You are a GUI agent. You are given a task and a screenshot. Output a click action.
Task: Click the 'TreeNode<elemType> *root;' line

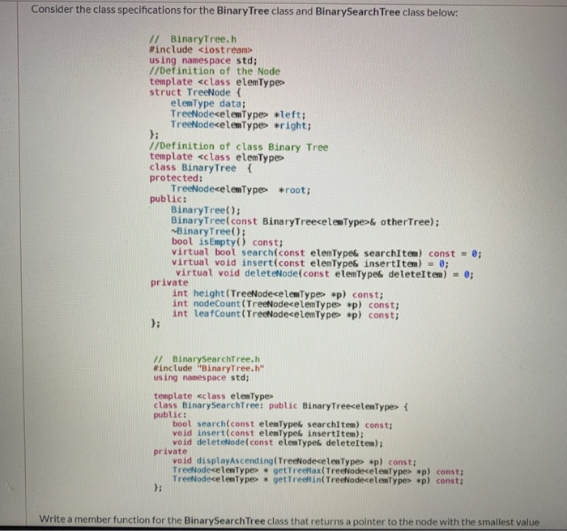241,190
